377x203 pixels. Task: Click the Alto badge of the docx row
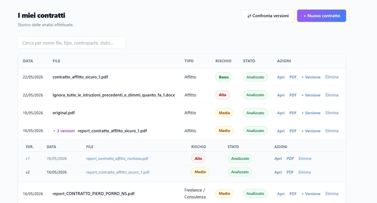pos(223,95)
